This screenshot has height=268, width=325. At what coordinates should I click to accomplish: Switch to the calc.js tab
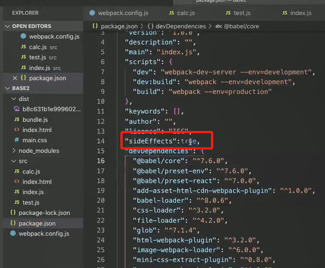[x=182, y=13]
